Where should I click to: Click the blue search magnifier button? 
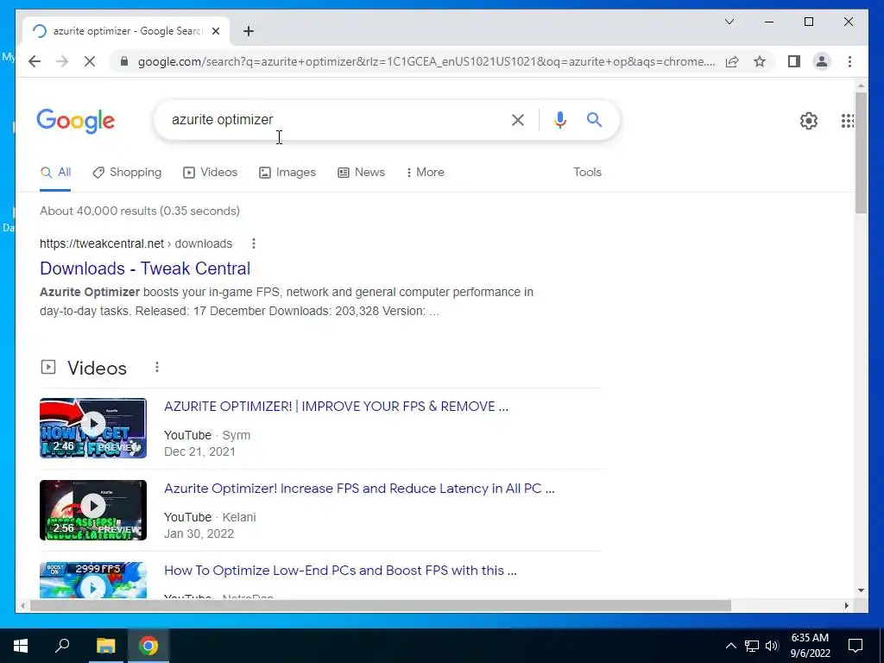point(594,119)
